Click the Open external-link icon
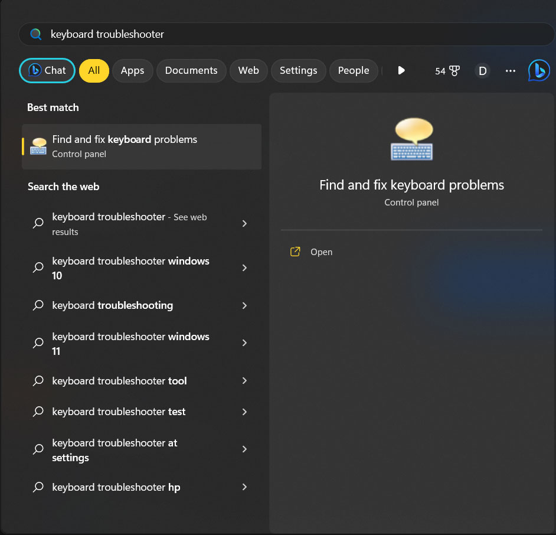This screenshot has width=556, height=535. point(295,252)
